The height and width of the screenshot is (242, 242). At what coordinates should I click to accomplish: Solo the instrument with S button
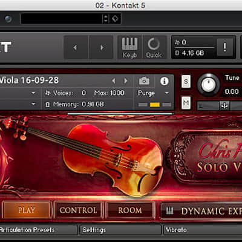click(186, 81)
